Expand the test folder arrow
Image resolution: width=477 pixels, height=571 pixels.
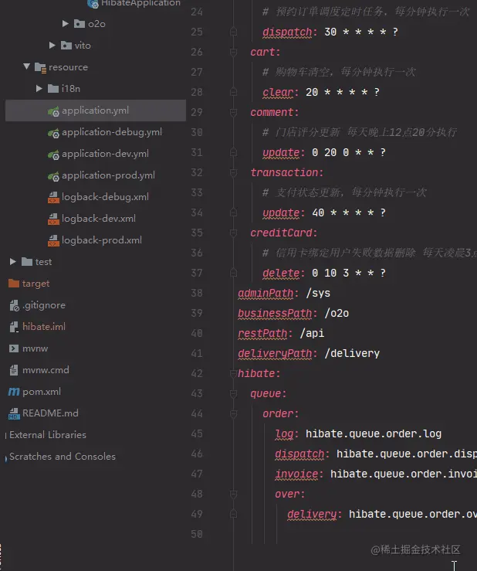coord(13,261)
